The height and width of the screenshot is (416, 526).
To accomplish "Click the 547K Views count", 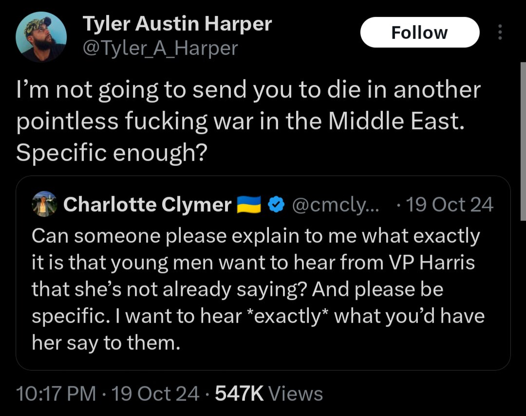I will [x=269, y=393].
